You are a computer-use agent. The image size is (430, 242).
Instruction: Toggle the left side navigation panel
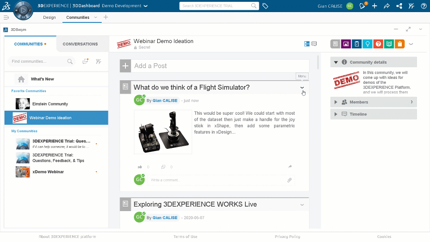point(6,17)
